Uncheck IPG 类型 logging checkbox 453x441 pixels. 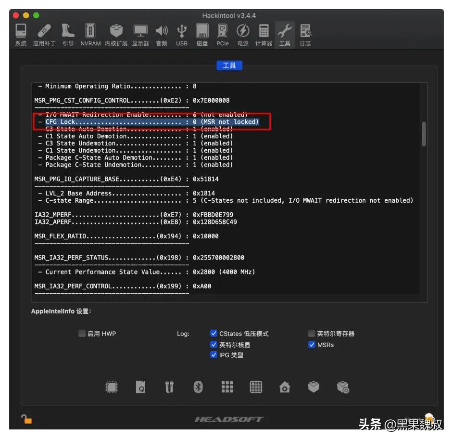(214, 355)
